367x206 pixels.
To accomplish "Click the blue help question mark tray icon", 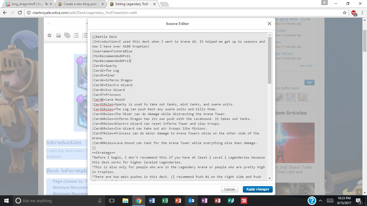I will pos(312,201).
